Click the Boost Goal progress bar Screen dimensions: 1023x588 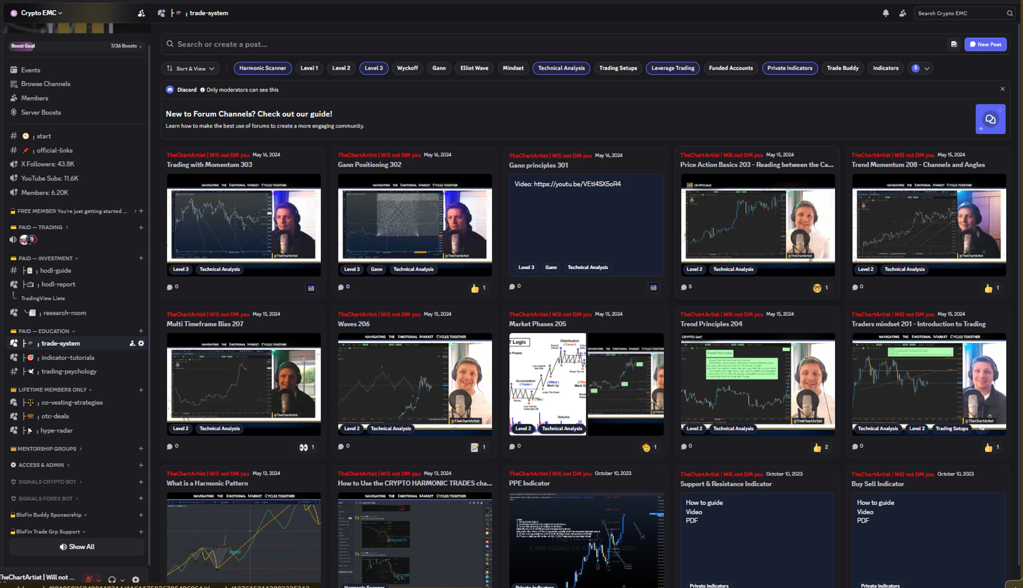76,46
